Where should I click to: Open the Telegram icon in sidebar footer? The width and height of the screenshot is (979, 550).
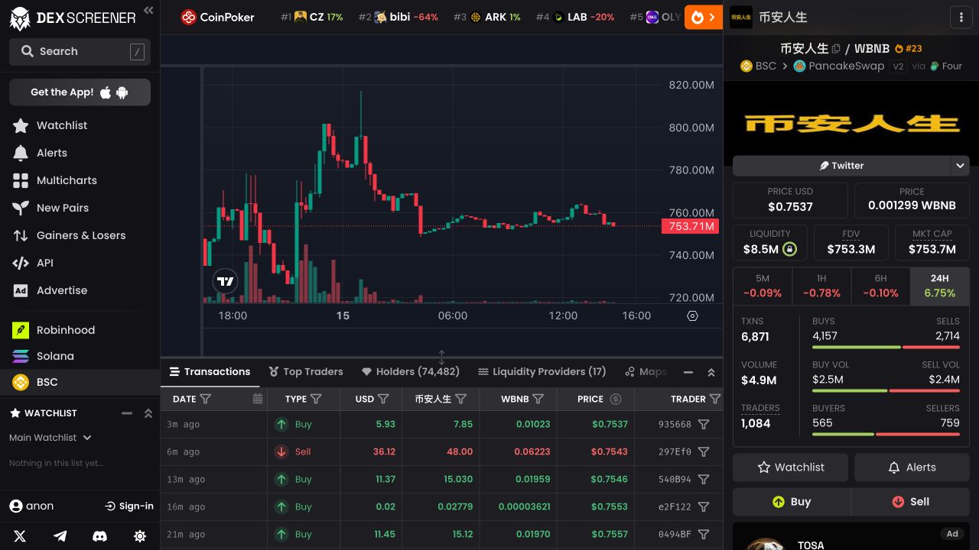tap(60, 536)
